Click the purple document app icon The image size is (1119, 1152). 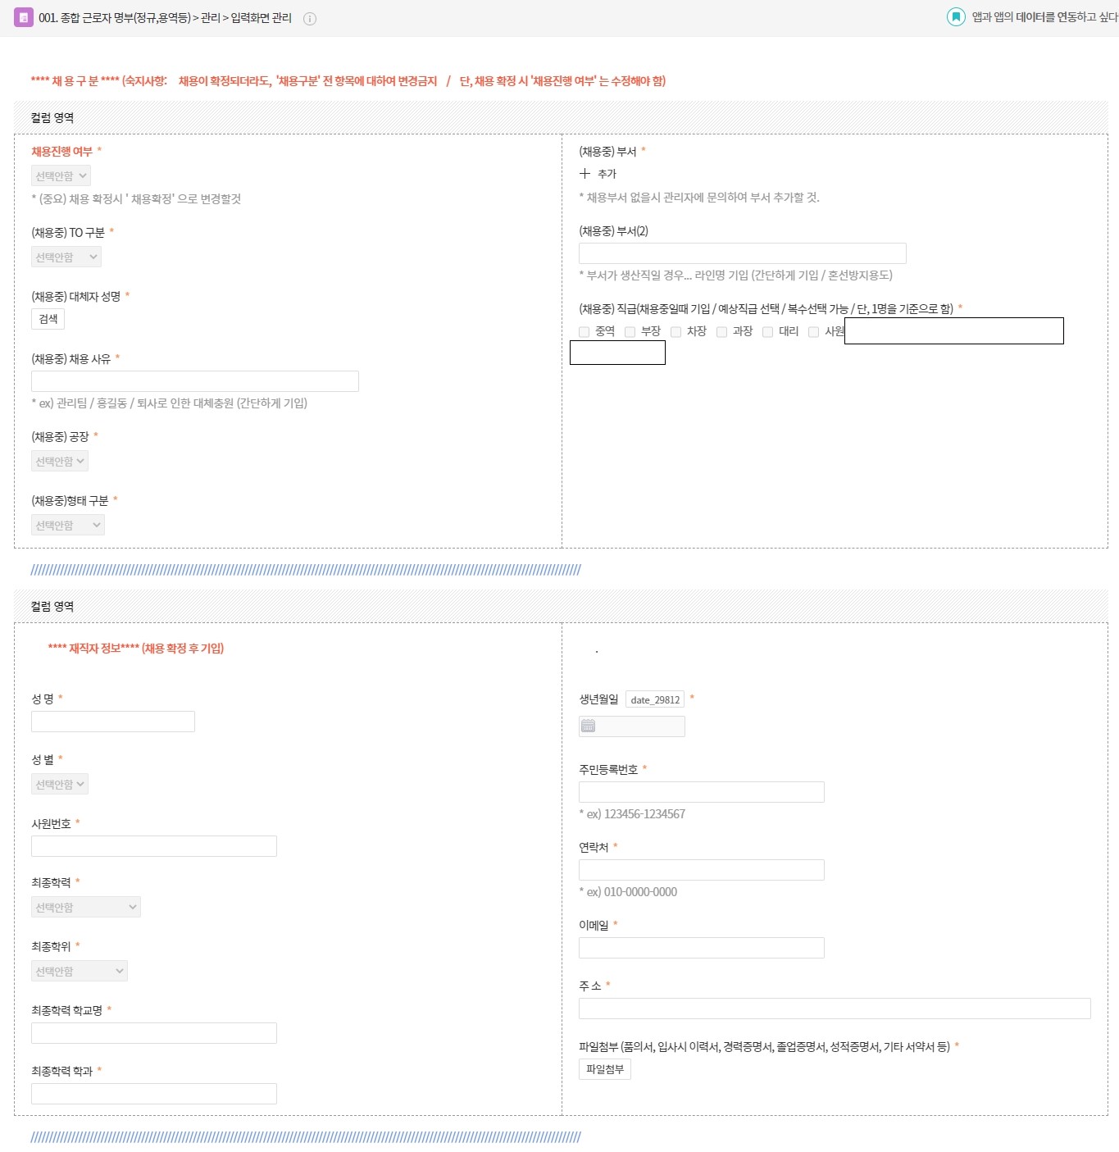[24, 17]
